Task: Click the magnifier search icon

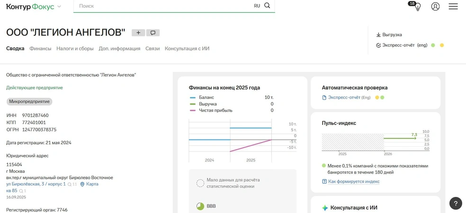Action: pos(267,6)
